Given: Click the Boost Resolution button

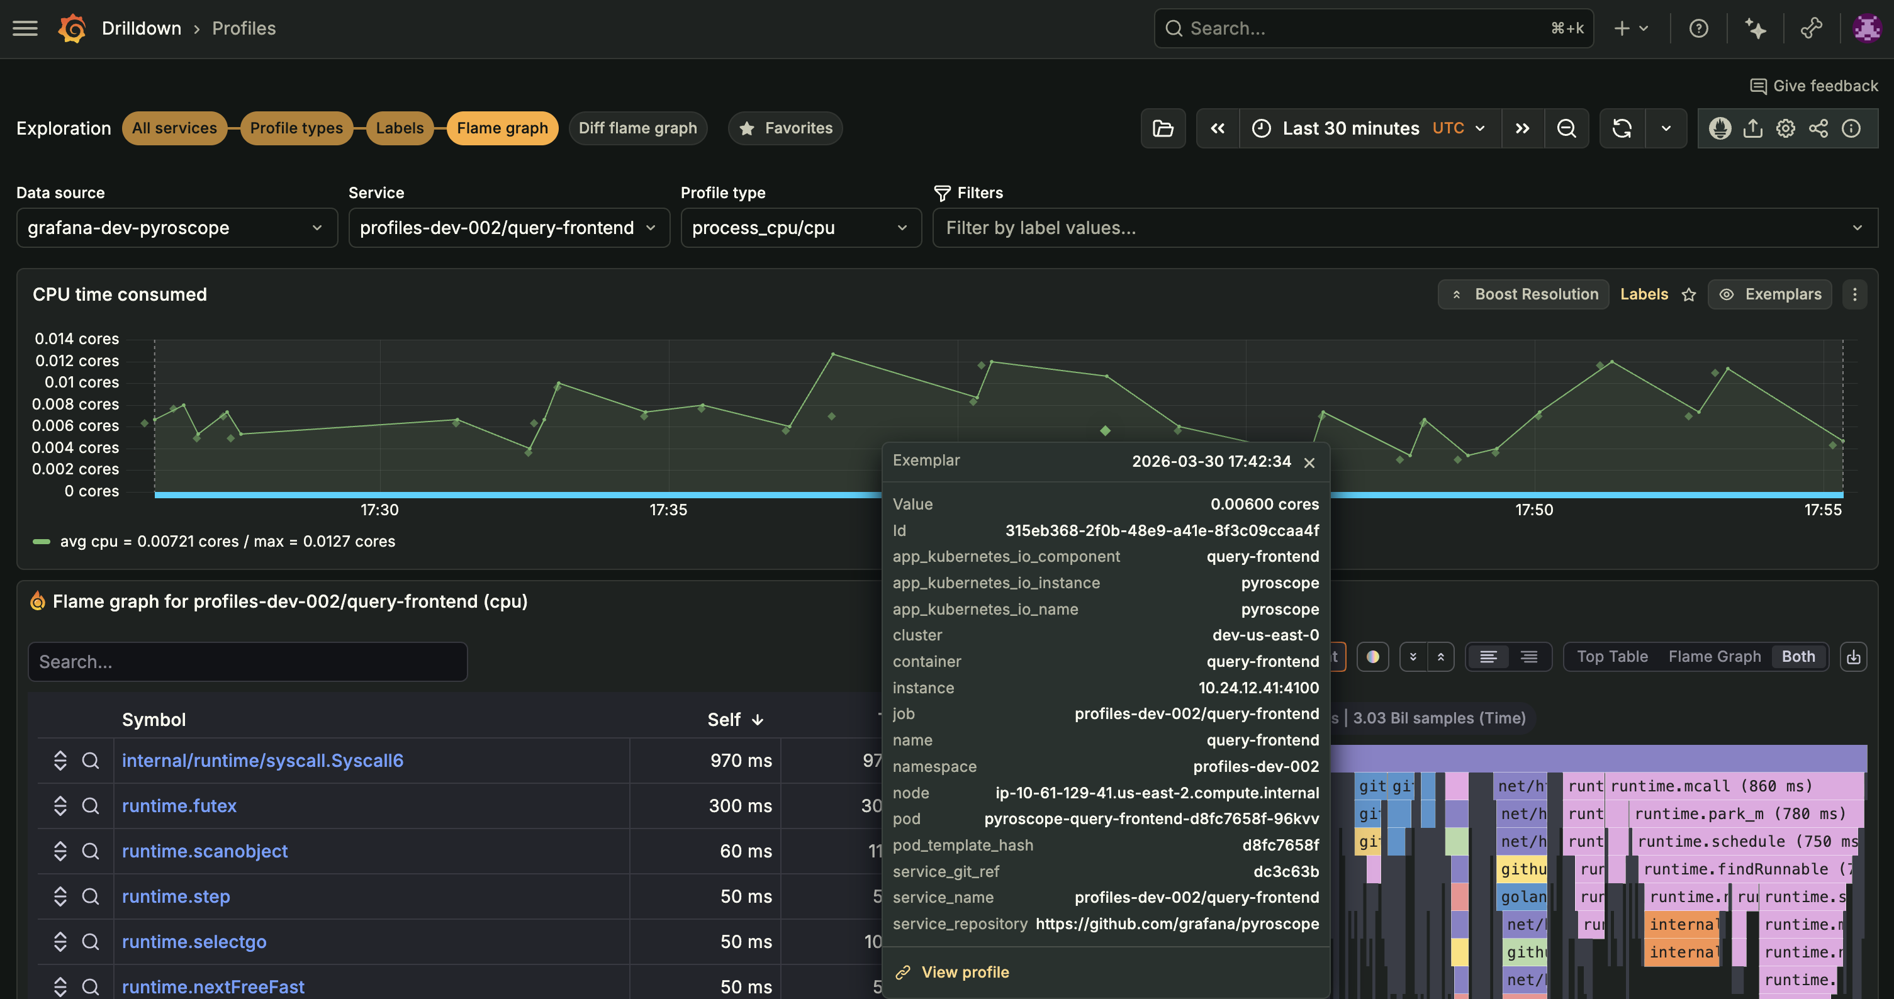Looking at the screenshot, I should click(1523, 294).
